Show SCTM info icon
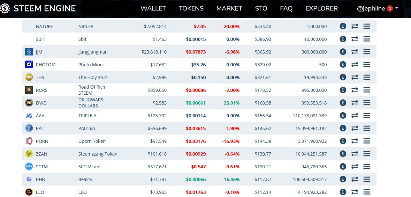The image size is (411, 197). pyautogui.click(x=343, y=166)
